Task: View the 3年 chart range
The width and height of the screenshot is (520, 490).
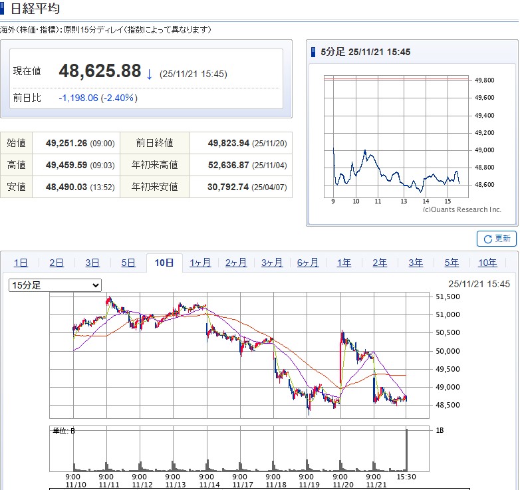Action: 416,263
